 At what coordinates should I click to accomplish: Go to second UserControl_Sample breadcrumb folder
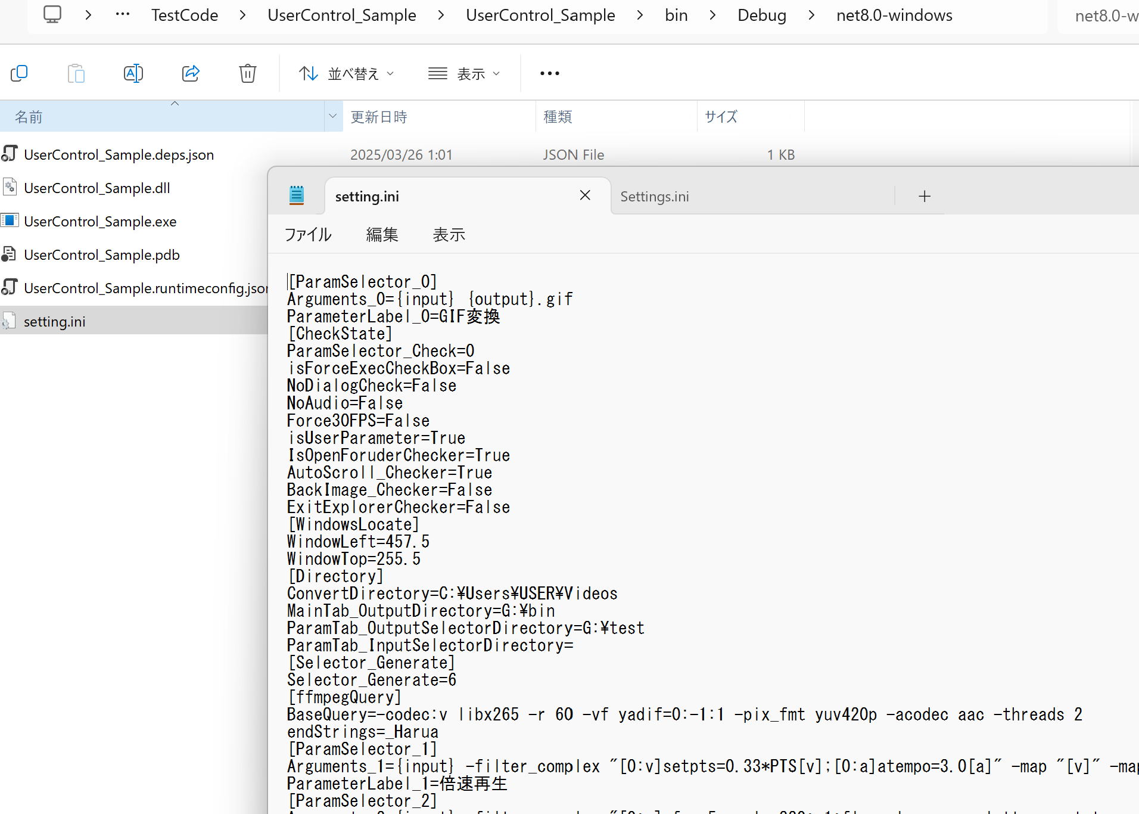point(540,15)
